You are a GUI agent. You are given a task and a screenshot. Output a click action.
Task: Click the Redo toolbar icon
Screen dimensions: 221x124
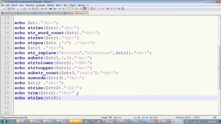pos(46,9)
